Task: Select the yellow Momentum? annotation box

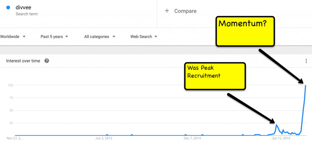Action: point(245,31)
